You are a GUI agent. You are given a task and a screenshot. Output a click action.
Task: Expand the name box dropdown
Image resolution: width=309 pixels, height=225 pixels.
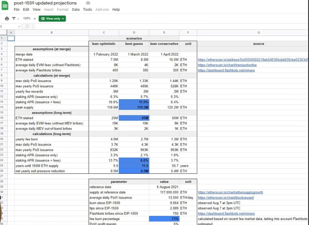[x=20, y=27]
